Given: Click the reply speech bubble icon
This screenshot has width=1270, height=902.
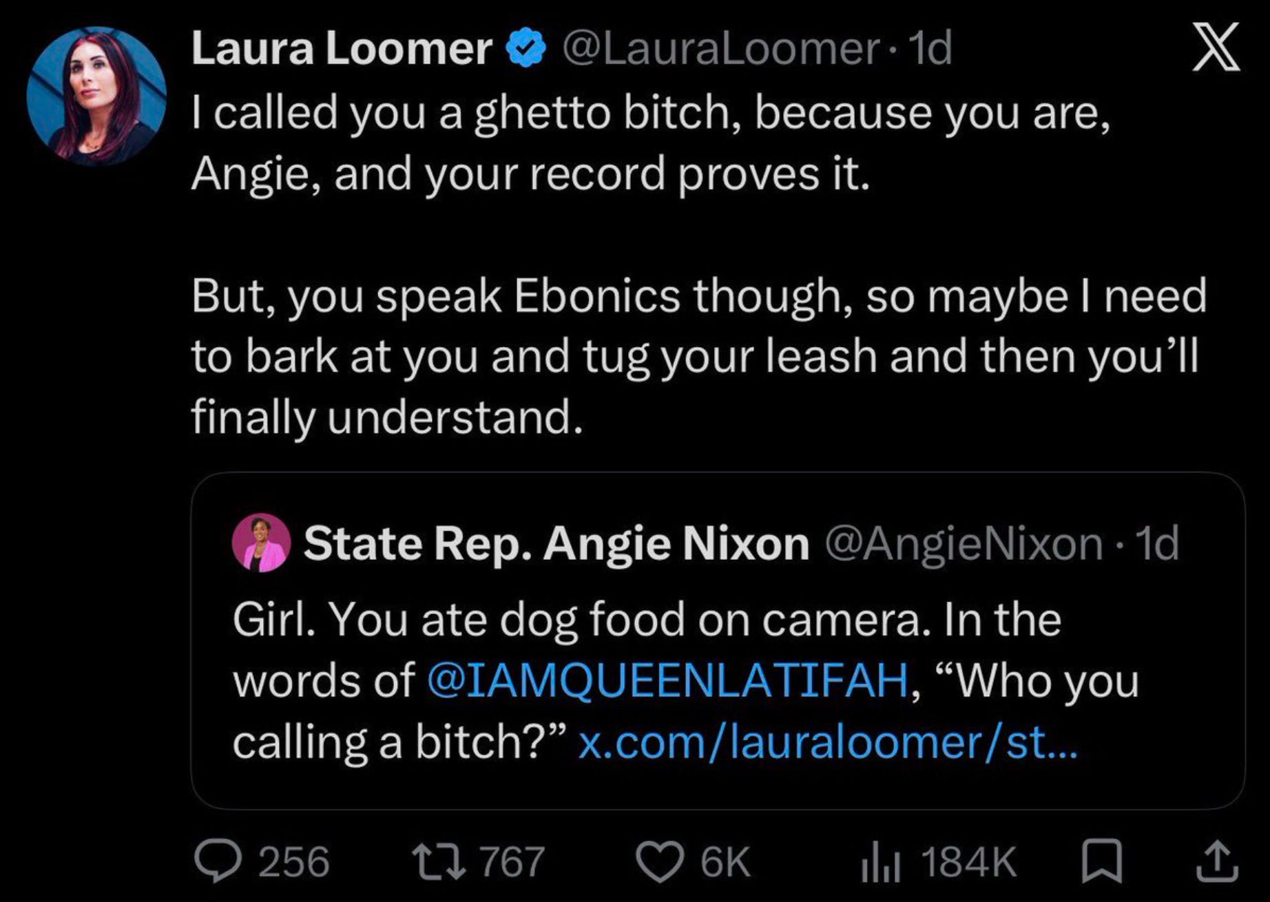Looking at the screenshot, I should pyautogui.click(x=215, y=862).
